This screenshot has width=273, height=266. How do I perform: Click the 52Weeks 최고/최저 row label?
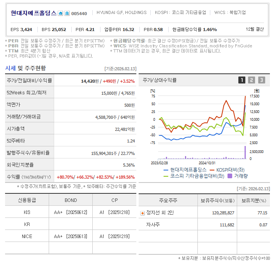click(26, 93)
